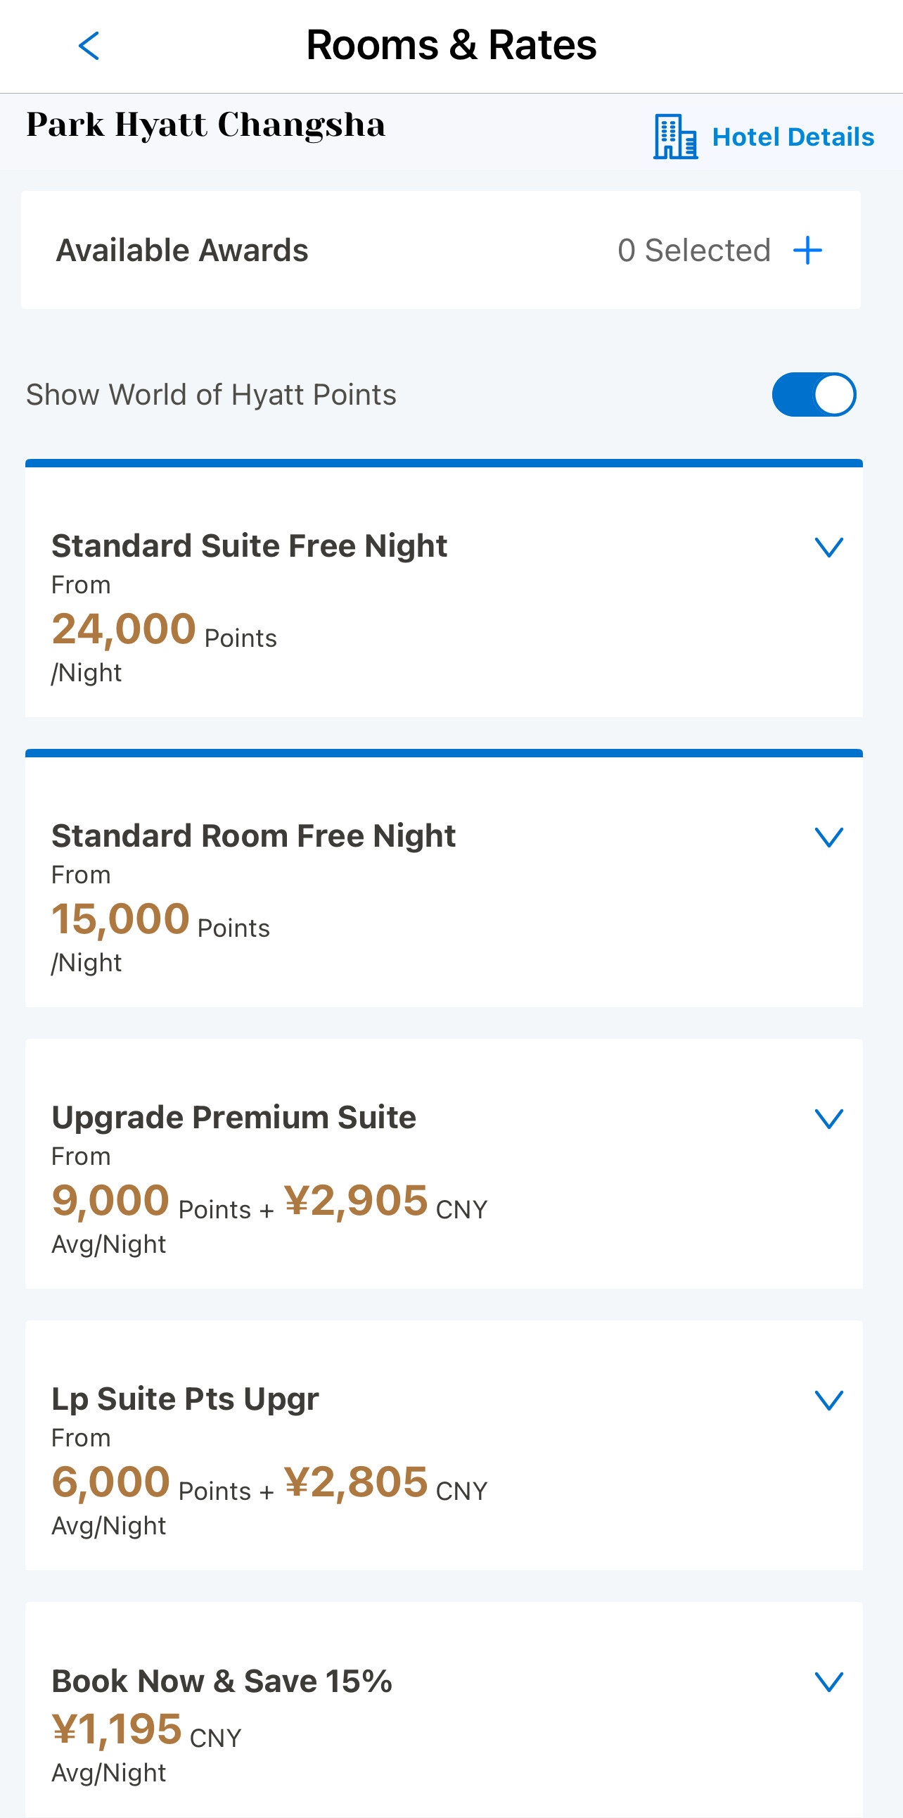Expand Upgrade Premium Suite chevron
This screenshot has height=1818, width=903.
point(828,1118)
